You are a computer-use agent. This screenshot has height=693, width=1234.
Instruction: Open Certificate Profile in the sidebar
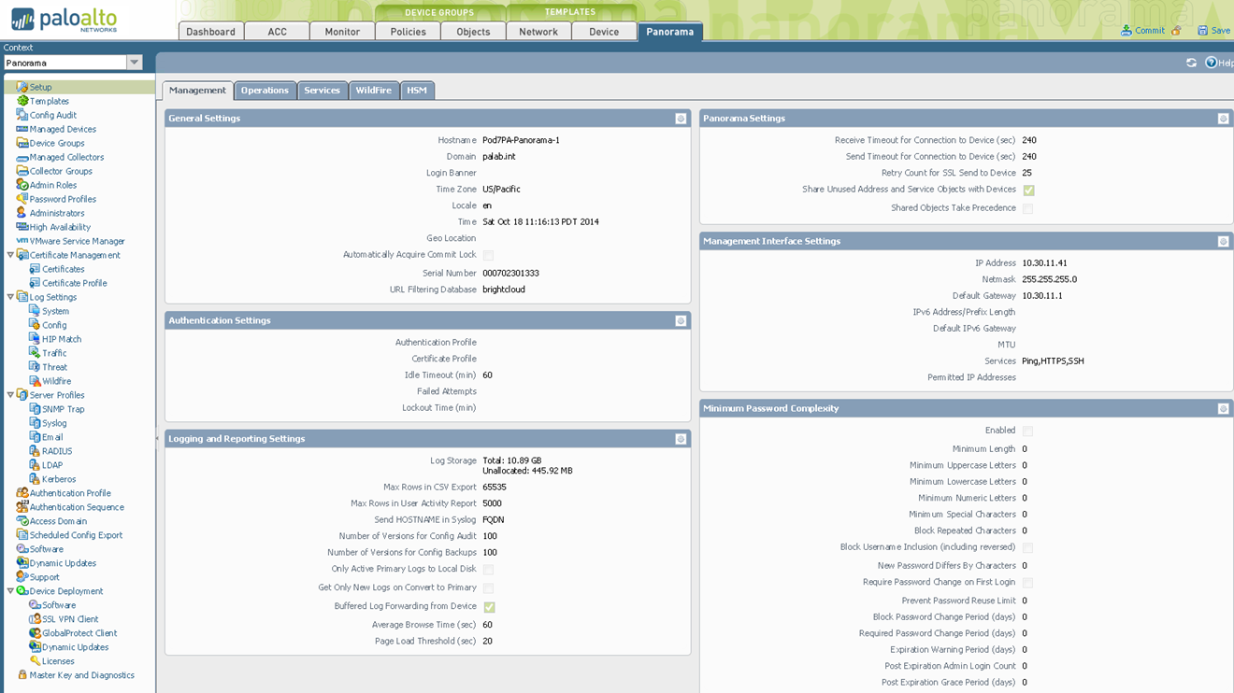(75, 283)
